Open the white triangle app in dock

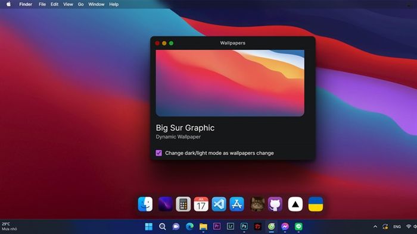[x=295, y=204]
